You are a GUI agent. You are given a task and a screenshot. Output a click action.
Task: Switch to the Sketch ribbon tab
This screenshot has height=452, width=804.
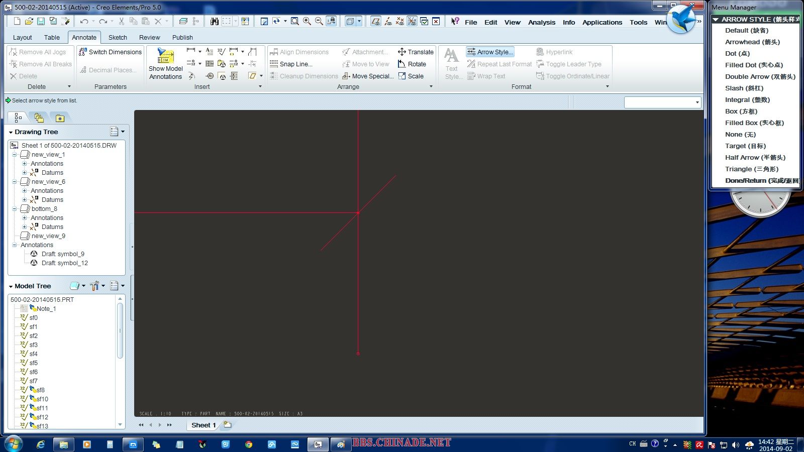coord(118,38)
